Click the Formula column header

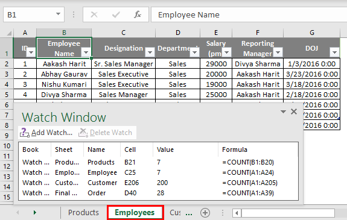(x=258, y=149)
